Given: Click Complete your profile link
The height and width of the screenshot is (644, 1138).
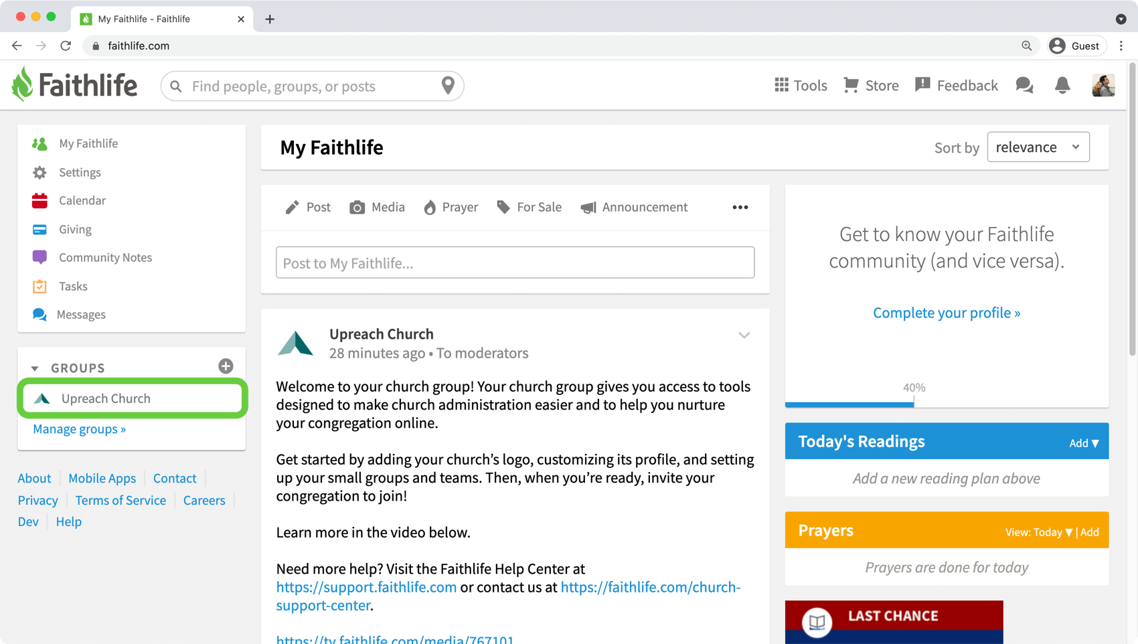Looking at the screenshot, I should tap(947, 313).
